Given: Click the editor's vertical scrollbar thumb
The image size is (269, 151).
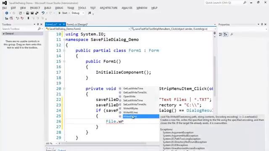Looking at the screenshot, I should coord(214,76).
